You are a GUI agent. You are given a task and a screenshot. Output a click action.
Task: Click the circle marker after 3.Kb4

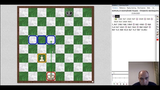(134, 24)
